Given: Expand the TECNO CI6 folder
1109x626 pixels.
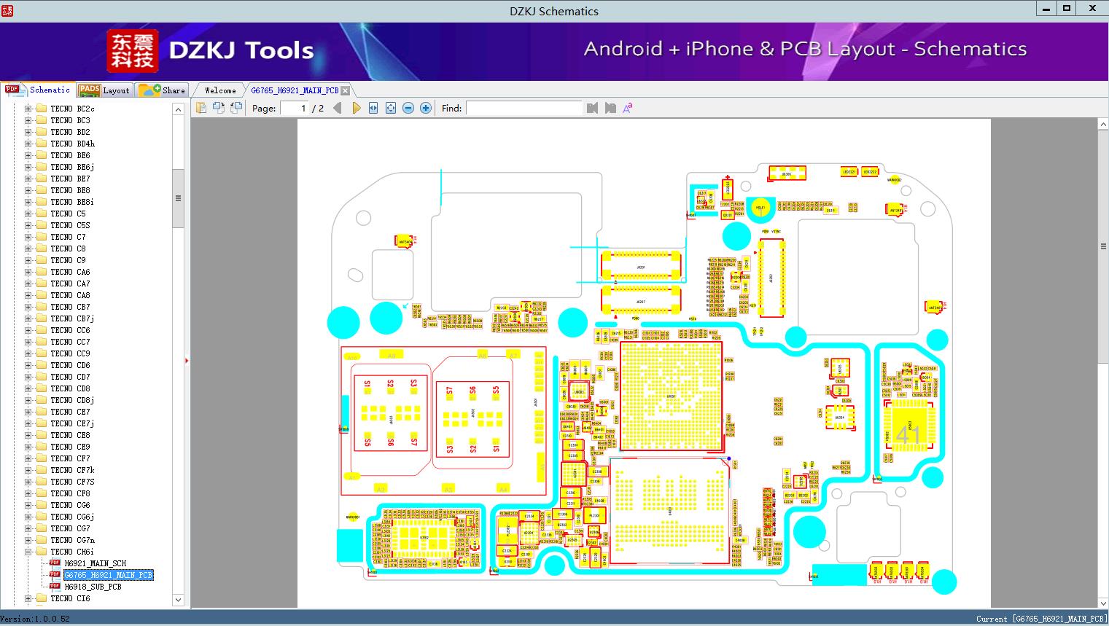Looking at the screenshot, I should (x=28, y=598).
